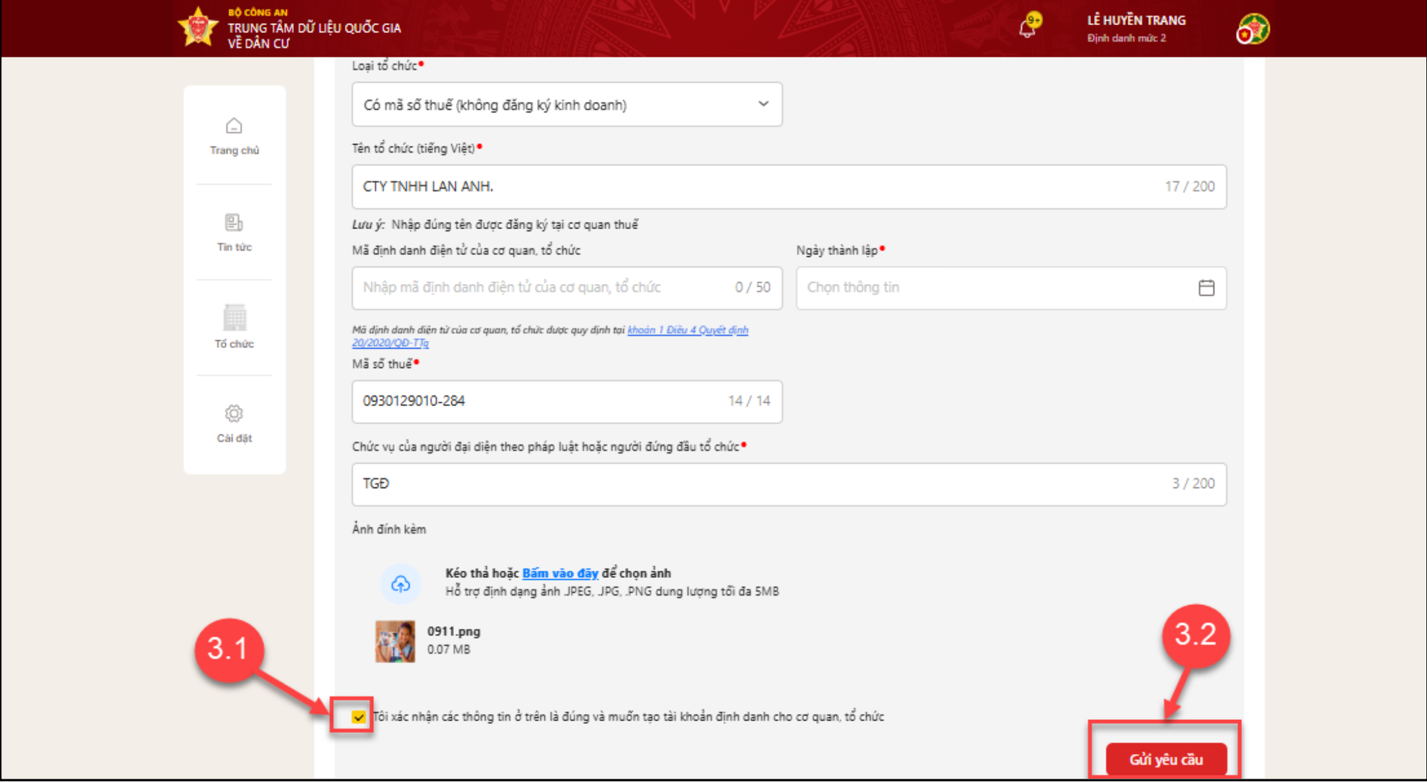Open Tin tức news sidebar icon
This screenshot has height=782, width=1427.
pyautogui.click(x=234, y=223)
